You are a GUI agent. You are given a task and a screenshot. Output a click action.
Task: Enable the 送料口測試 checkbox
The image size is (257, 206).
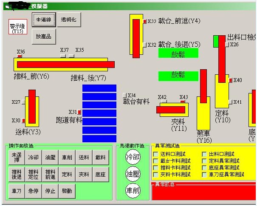[x=156, y=155]
